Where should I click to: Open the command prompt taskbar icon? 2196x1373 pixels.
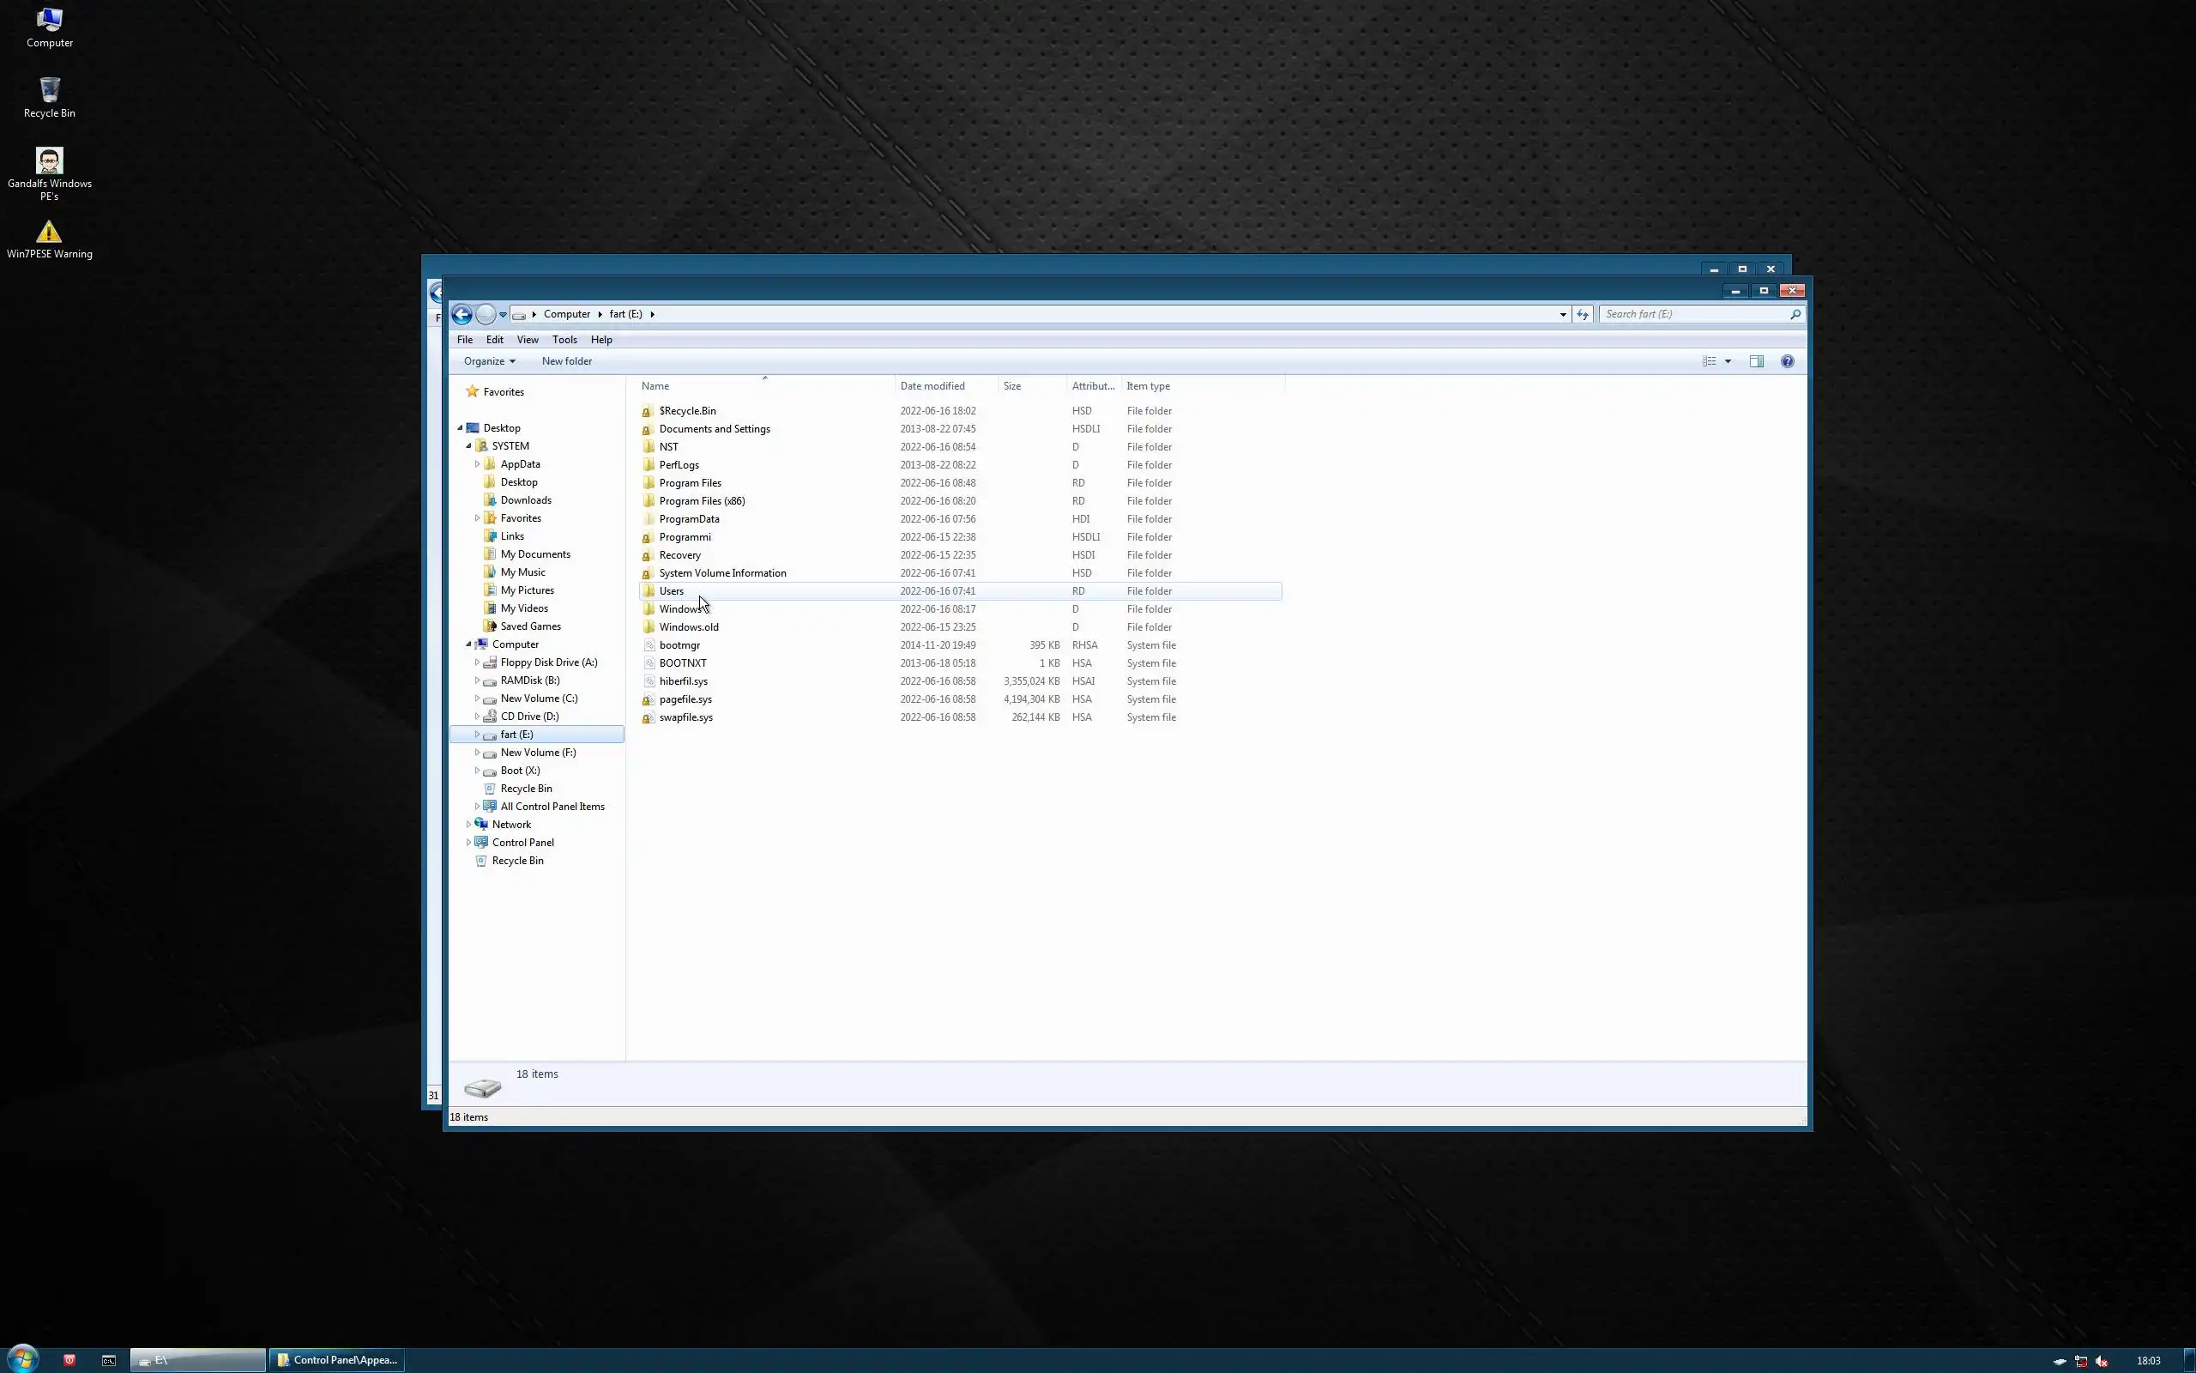(x=109, y=1359)
